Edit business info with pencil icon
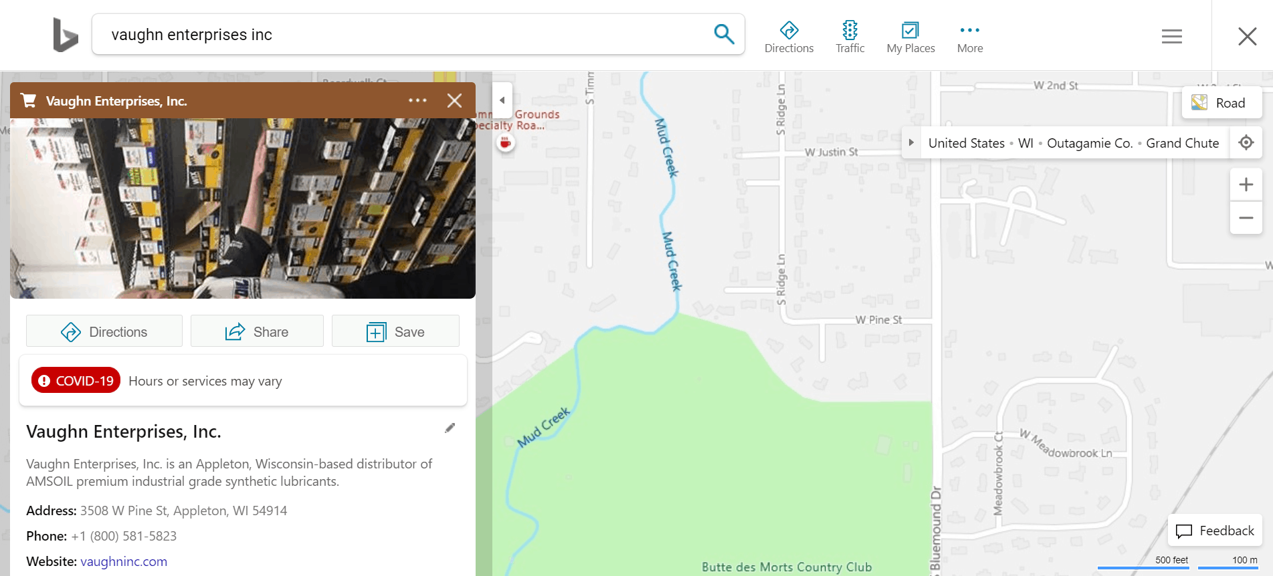 point(450,428)
